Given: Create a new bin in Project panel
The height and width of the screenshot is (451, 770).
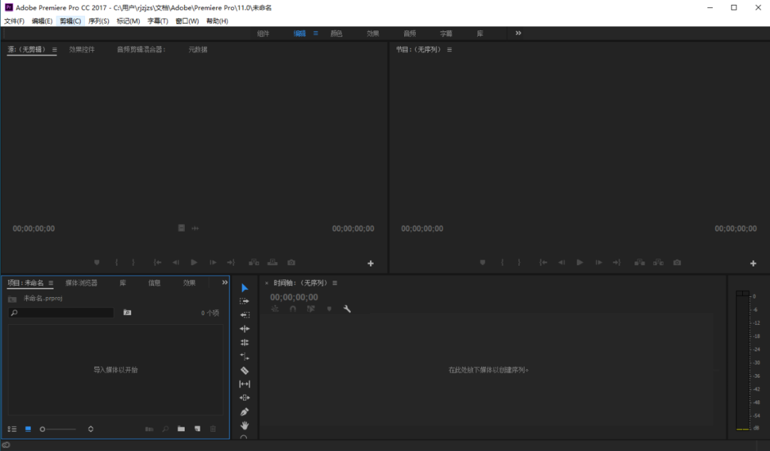Looking at the screenshot, I should 181,429.
